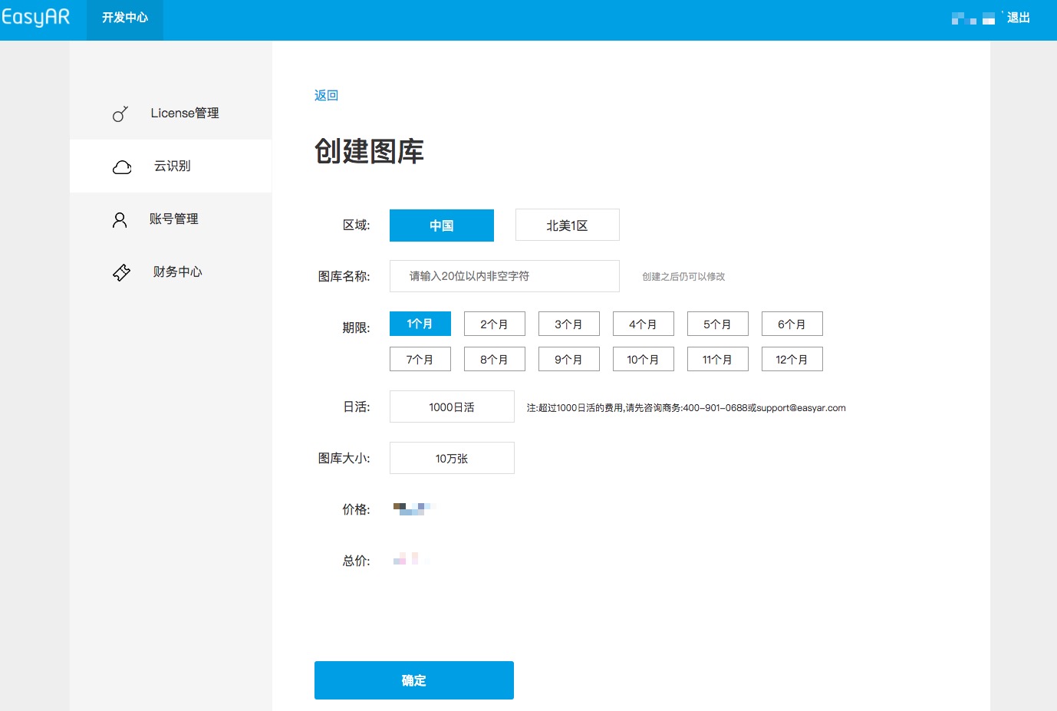Click the key icon beside License管理

(x=120, y=113)
